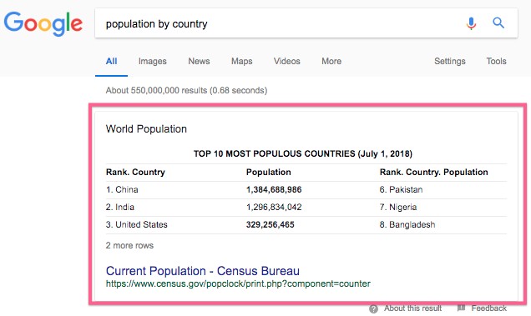Select the All results tab
The width and height of the screenshot is (531, 316).
[111, 61]
